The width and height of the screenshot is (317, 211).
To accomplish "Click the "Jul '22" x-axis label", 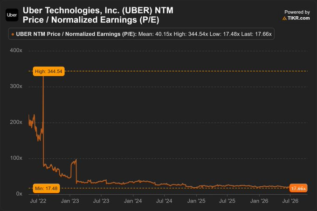I will [x=38, y=201].
